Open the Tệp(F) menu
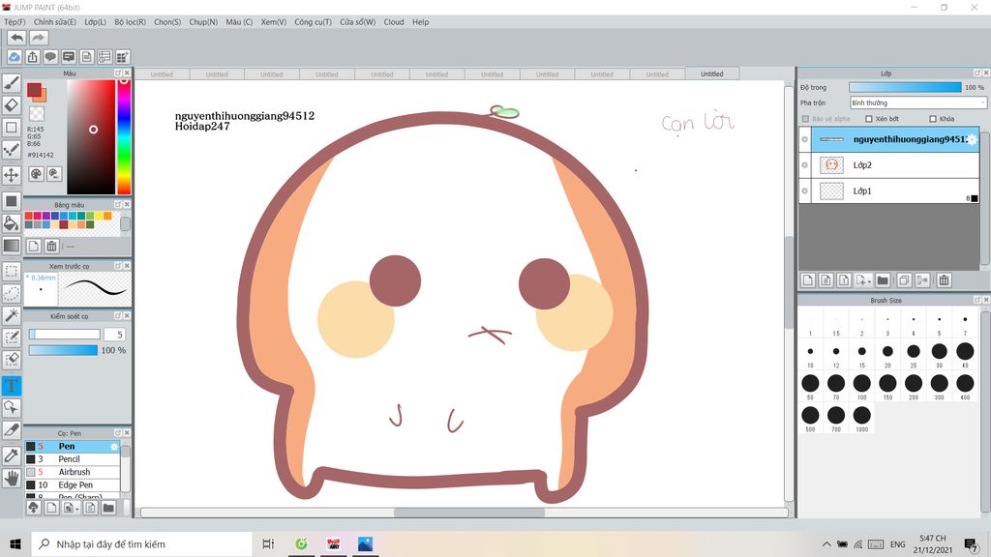 click(15, 22)
